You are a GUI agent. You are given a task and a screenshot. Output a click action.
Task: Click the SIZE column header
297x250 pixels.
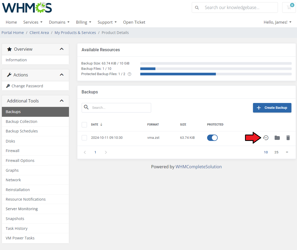(x=183, y=124)
